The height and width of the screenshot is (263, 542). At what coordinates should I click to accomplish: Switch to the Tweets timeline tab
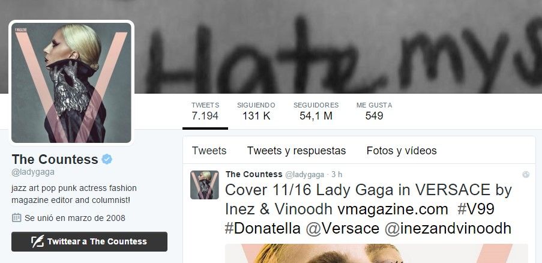(209, 151)
